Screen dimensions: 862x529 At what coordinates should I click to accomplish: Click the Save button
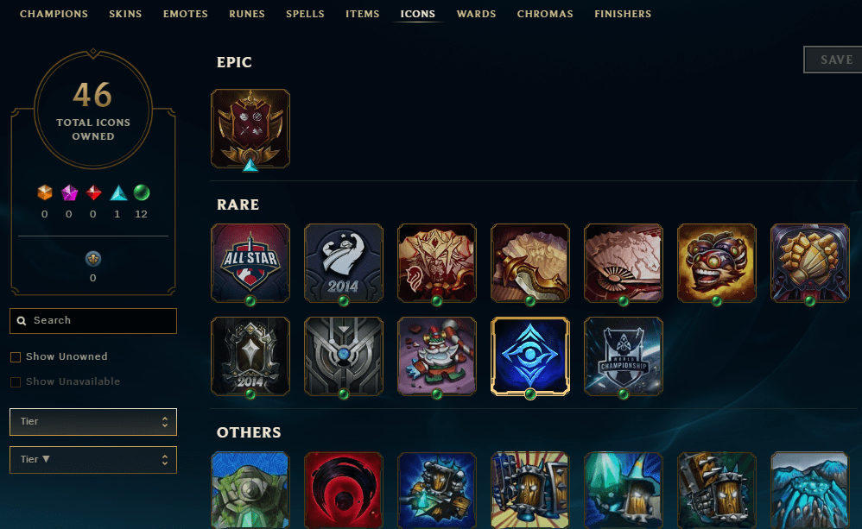point(834,60)
